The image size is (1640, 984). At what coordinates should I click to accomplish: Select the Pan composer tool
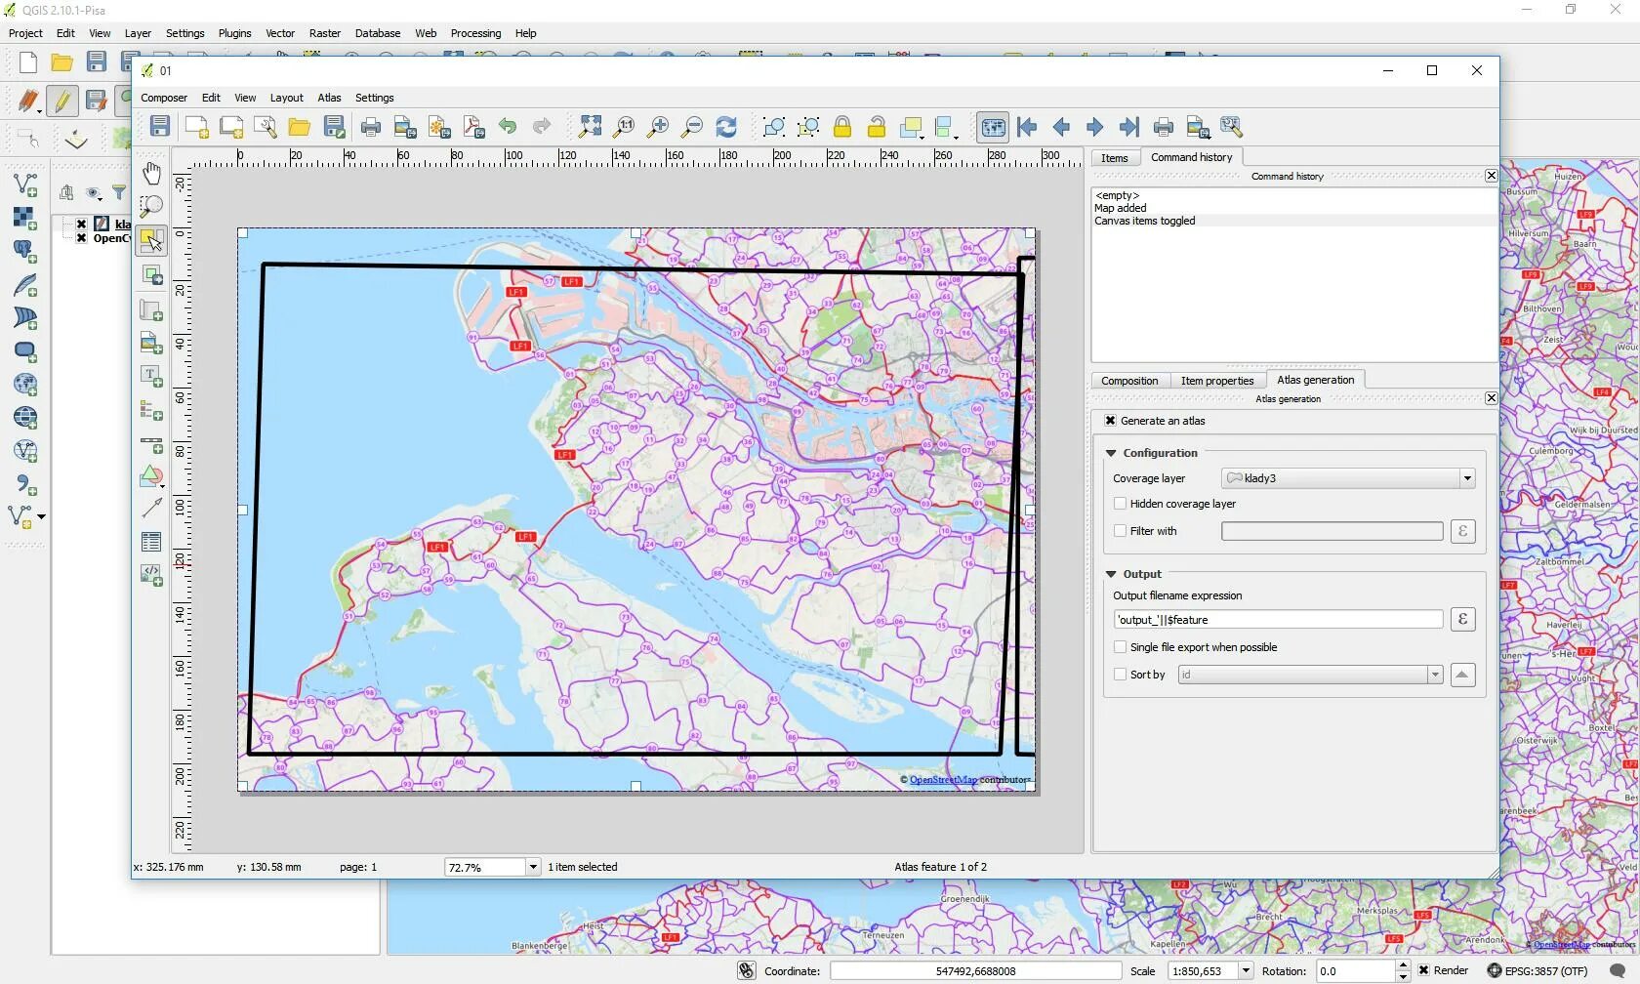(151, 173)
